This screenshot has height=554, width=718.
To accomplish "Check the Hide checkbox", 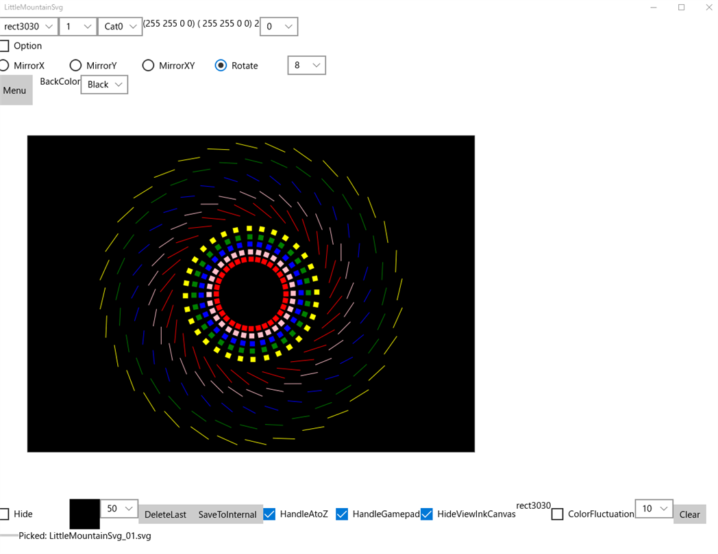I will (x=4, y=514).
